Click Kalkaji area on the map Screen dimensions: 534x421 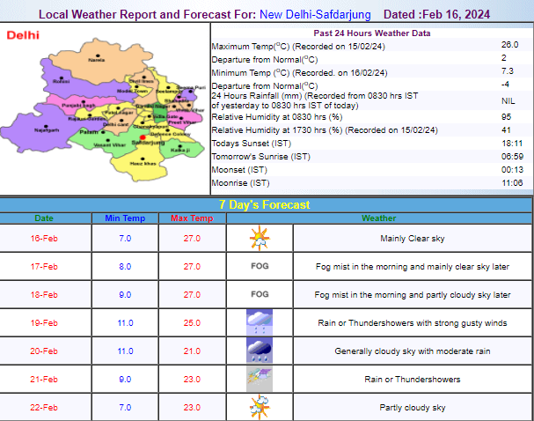180,149
